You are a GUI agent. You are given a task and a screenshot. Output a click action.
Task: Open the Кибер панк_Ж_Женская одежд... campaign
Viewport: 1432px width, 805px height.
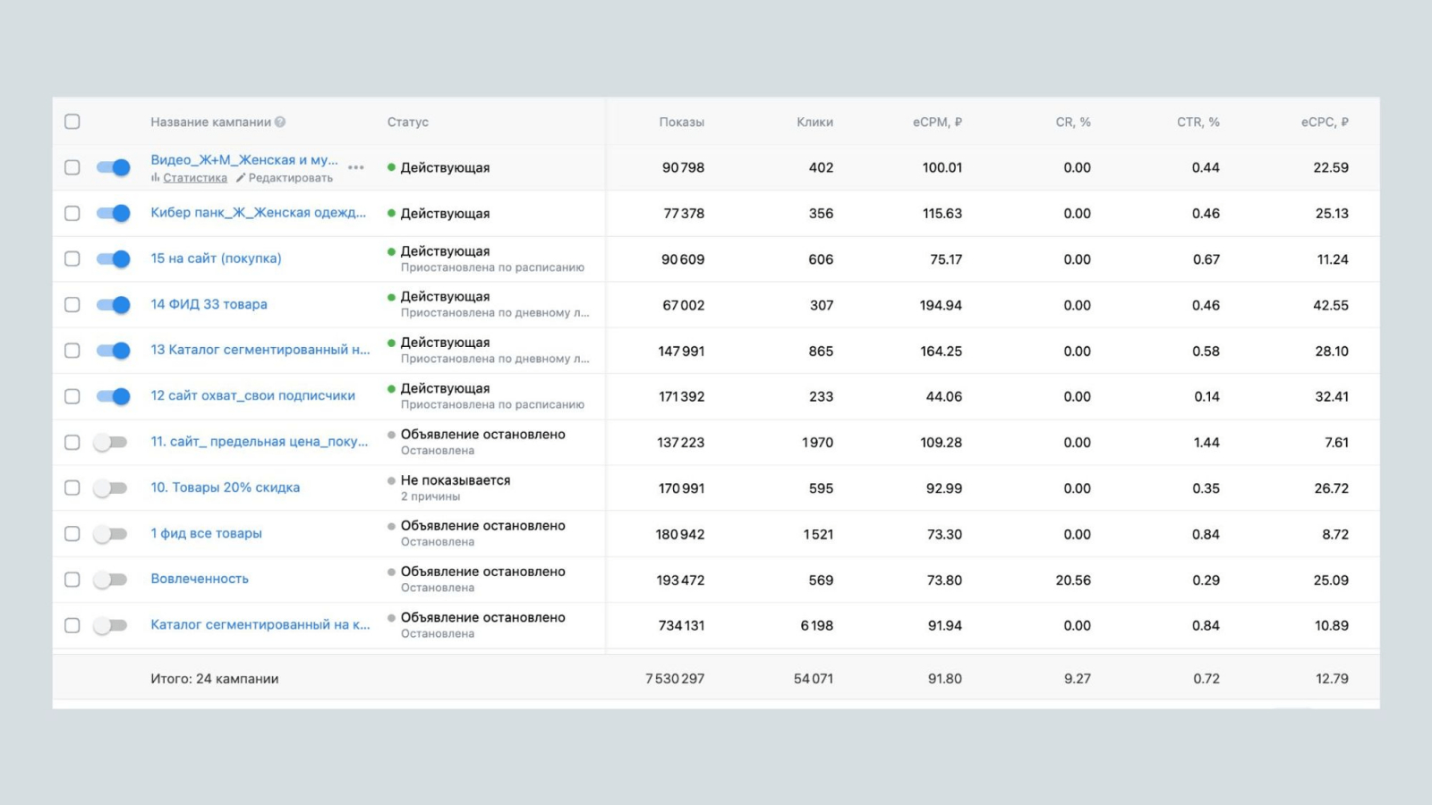[259, 213]
